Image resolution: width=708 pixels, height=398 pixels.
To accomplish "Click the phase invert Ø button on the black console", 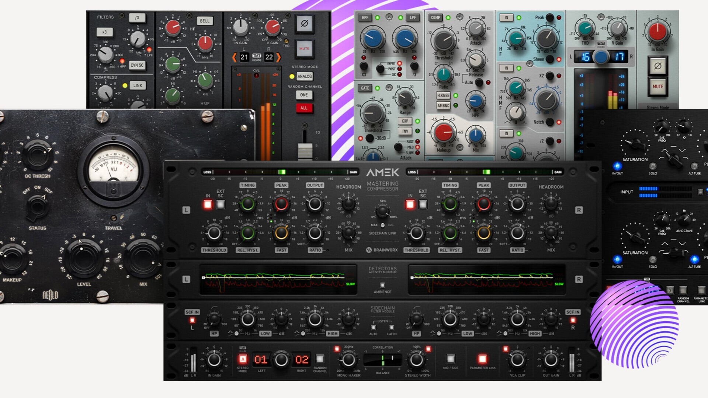I will coord(304,24).
